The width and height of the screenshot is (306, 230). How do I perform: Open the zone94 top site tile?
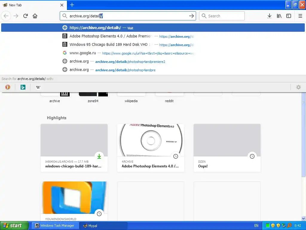coord(93,97)
